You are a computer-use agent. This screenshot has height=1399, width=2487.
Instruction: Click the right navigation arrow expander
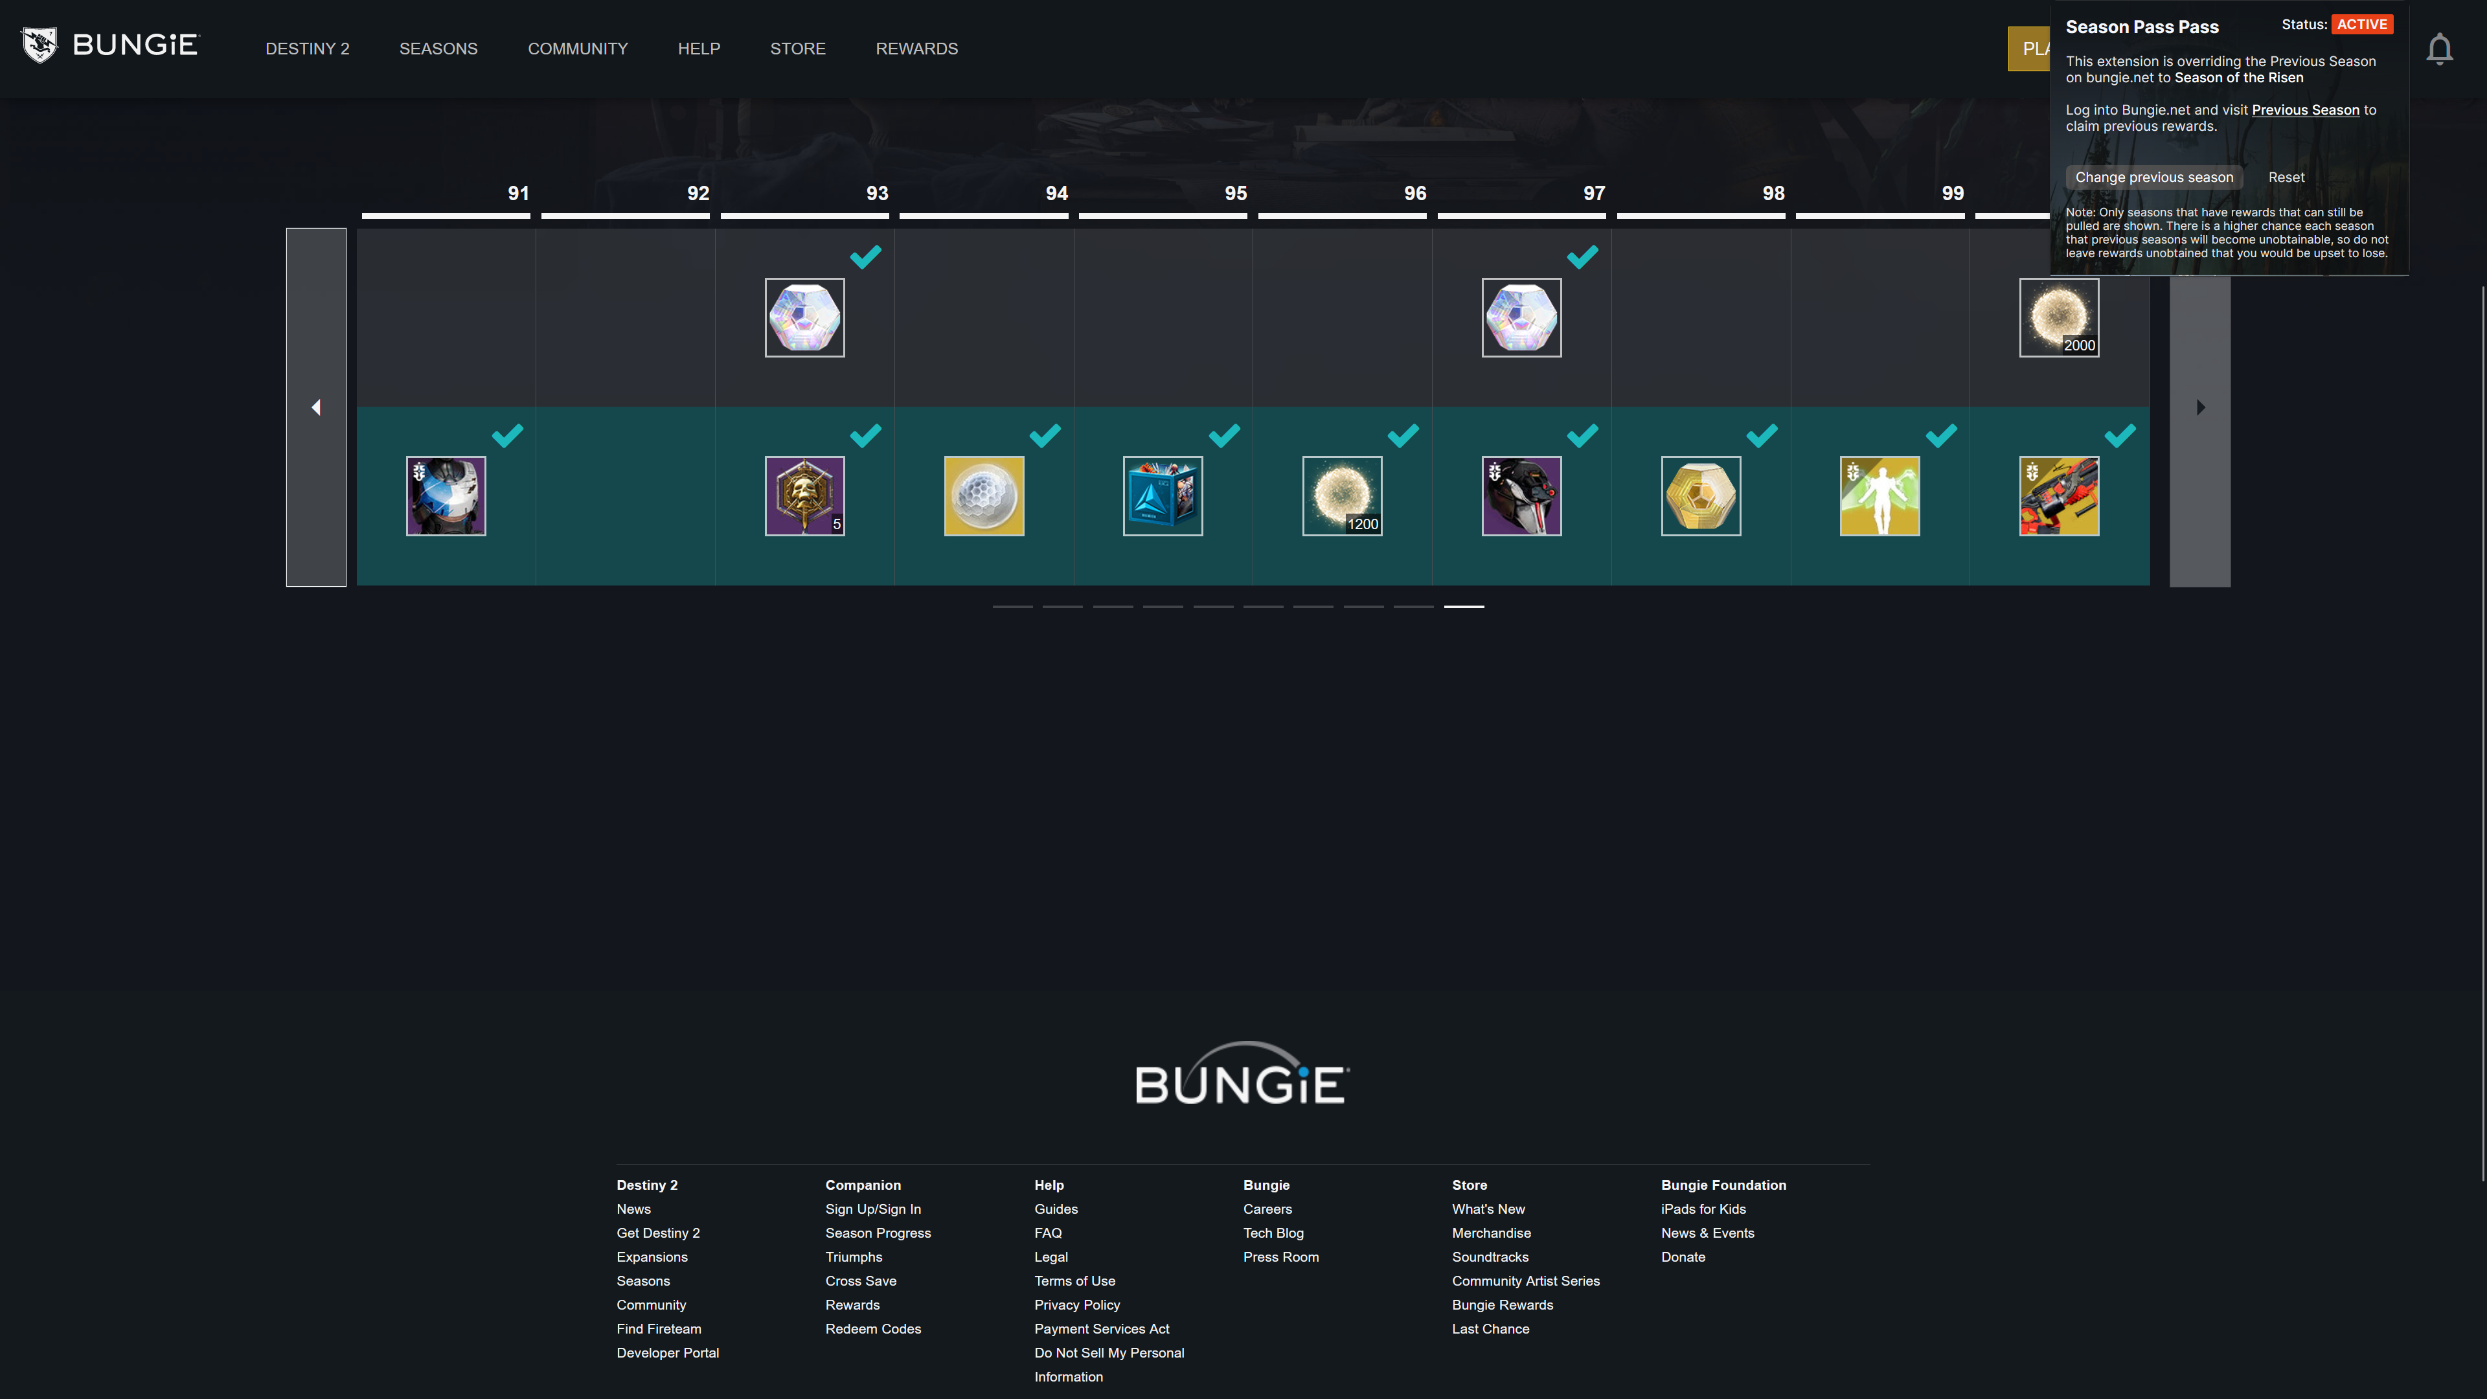point(2200,407)
